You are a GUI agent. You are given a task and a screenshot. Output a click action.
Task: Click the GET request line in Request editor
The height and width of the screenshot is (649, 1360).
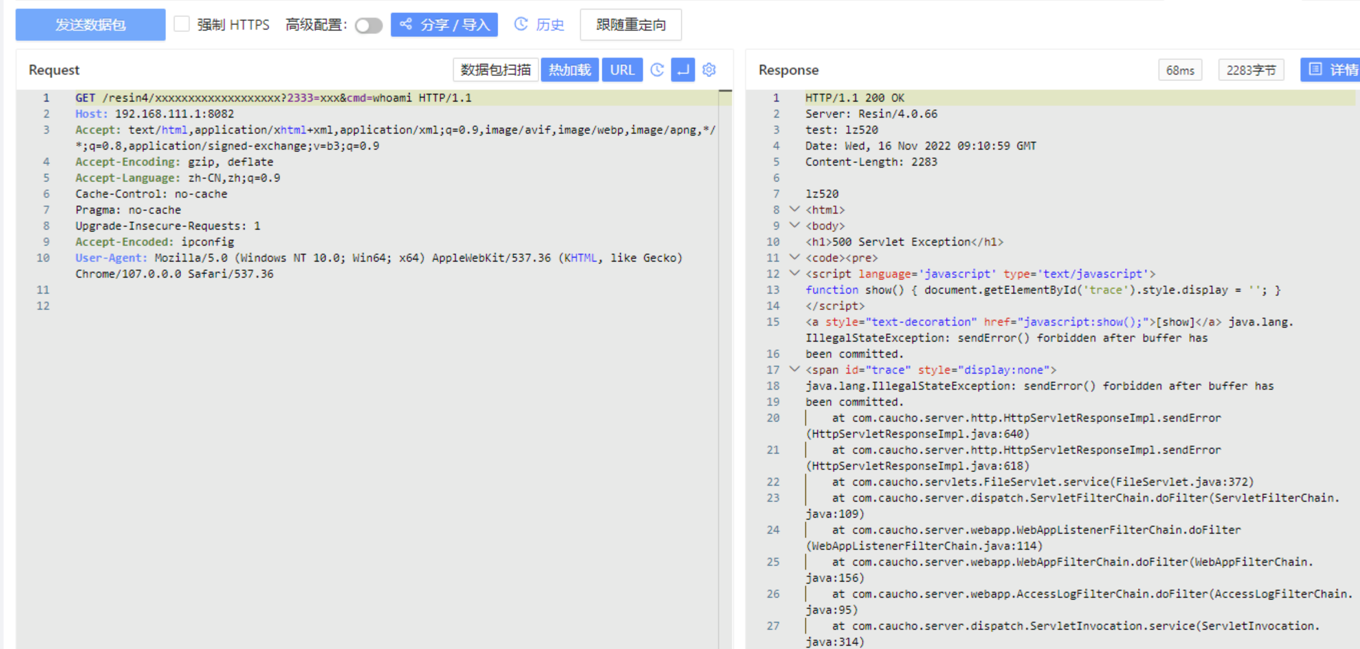(x=274, y=98)
